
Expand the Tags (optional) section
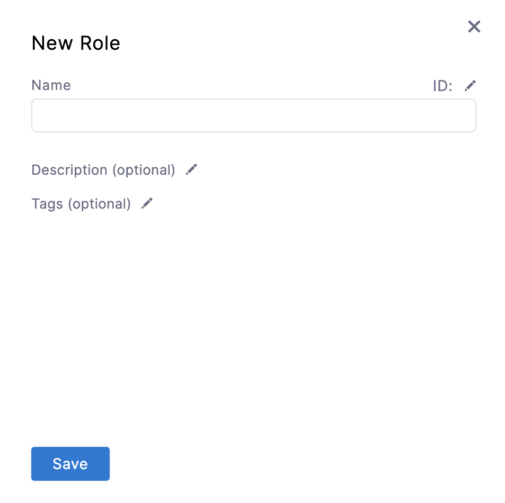point(81,204)
